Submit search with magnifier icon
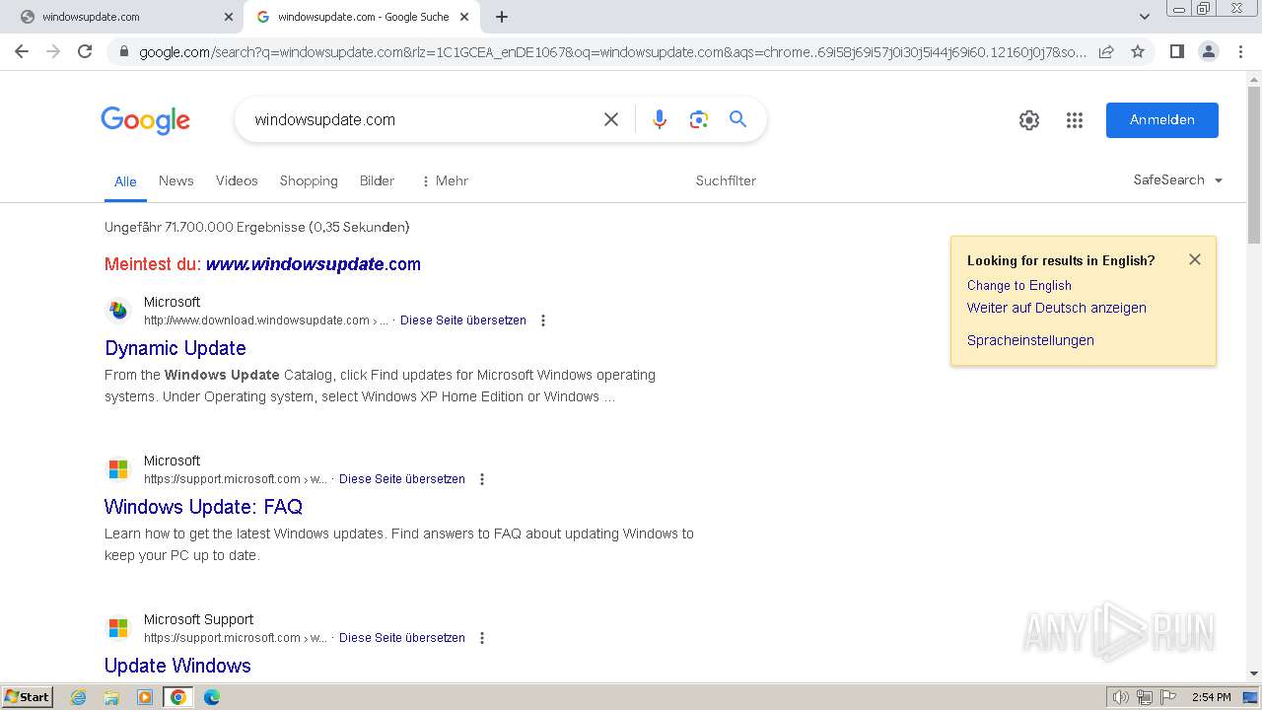Screen dimensions: 1262x710 tap(737, 119)
